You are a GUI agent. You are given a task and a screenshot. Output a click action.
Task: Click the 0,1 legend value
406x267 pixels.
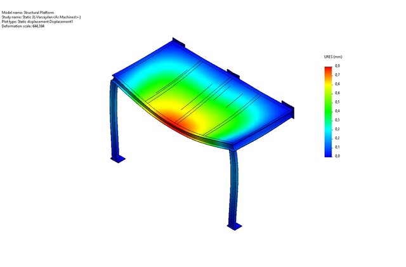[x=337, y=147]
